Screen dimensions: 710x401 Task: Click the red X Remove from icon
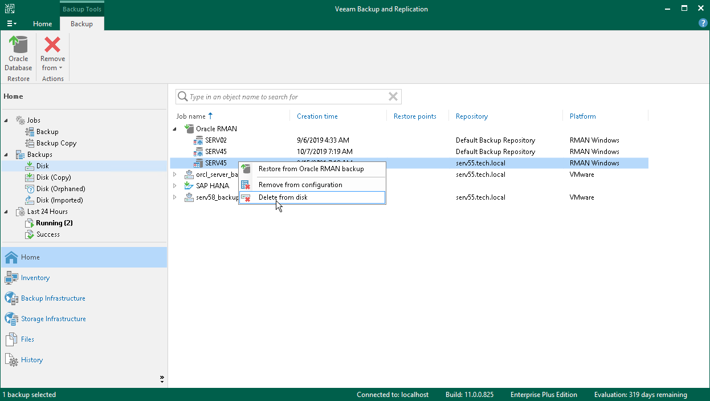point(52,44)
